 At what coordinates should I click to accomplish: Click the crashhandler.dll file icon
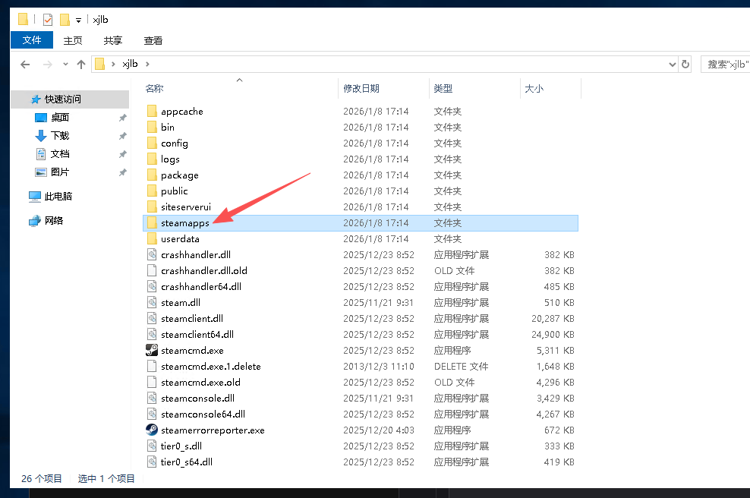[x=152, y=255]
